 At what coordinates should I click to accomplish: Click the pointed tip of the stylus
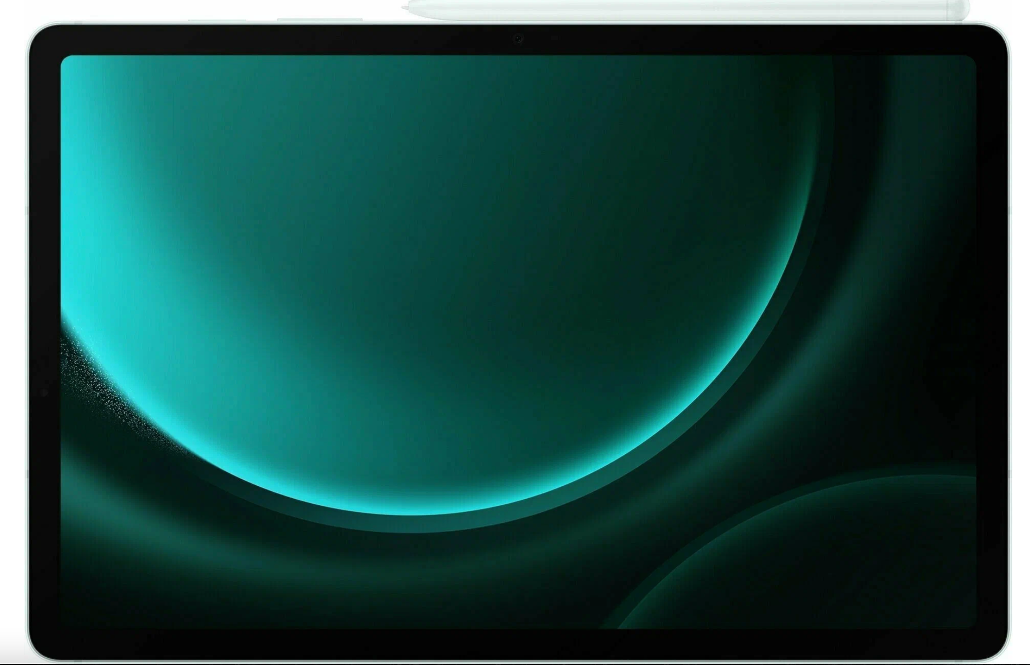[405, 8]
